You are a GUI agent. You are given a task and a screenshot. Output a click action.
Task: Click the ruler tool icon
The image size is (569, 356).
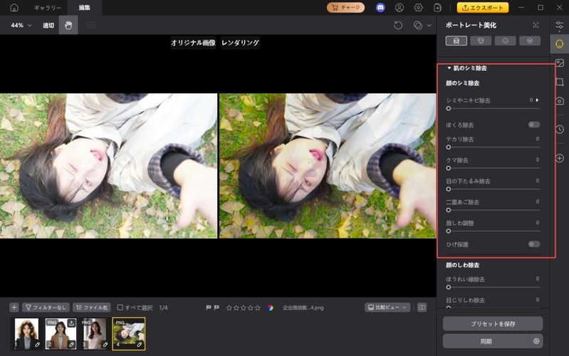(x=91, y=25)
